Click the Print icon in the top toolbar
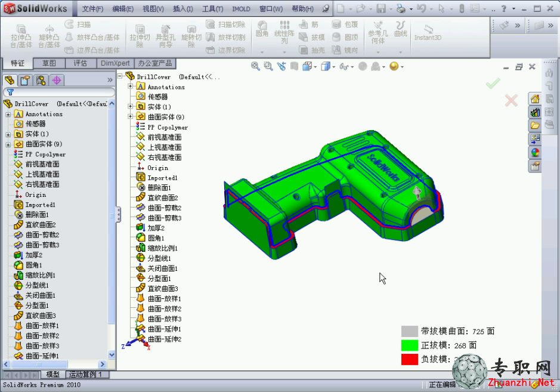Image resolution: width=560 pixels, height=392 pixels. 401,8
